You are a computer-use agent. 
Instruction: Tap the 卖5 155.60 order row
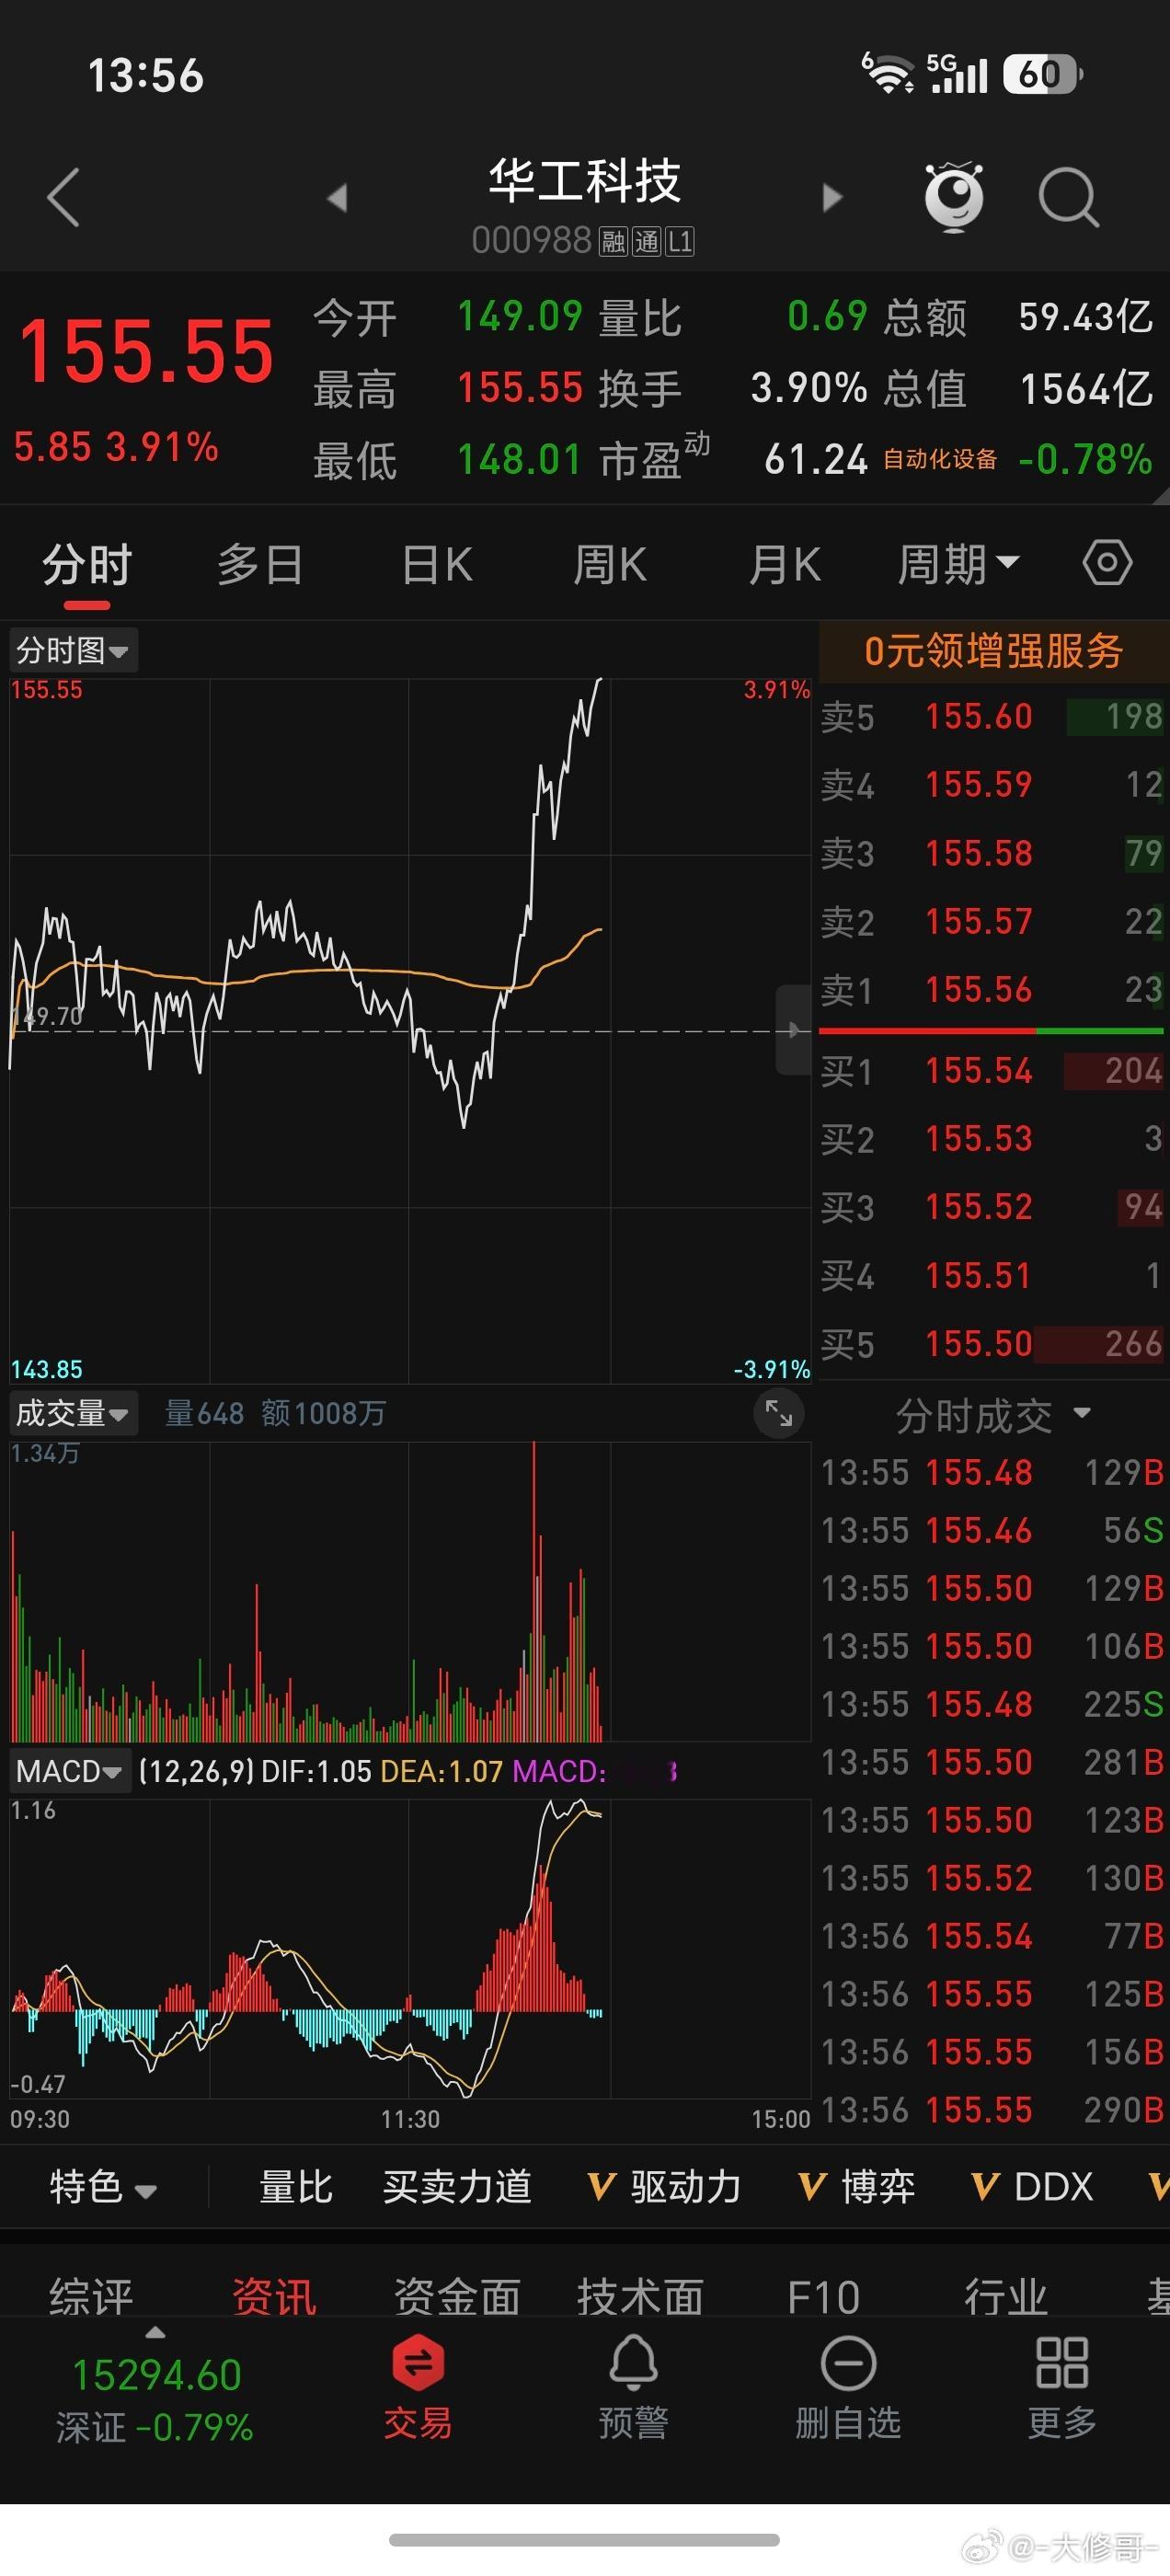point(992,716)
